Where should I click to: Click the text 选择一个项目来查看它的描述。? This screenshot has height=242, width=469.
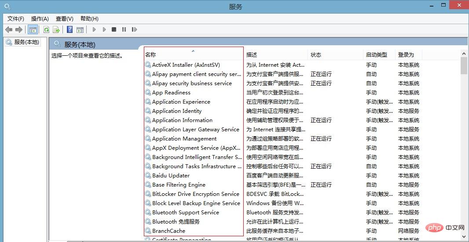tap(87, 56)
